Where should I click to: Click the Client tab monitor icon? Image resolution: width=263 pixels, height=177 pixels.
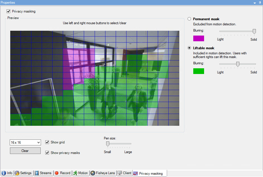point(120,173)
